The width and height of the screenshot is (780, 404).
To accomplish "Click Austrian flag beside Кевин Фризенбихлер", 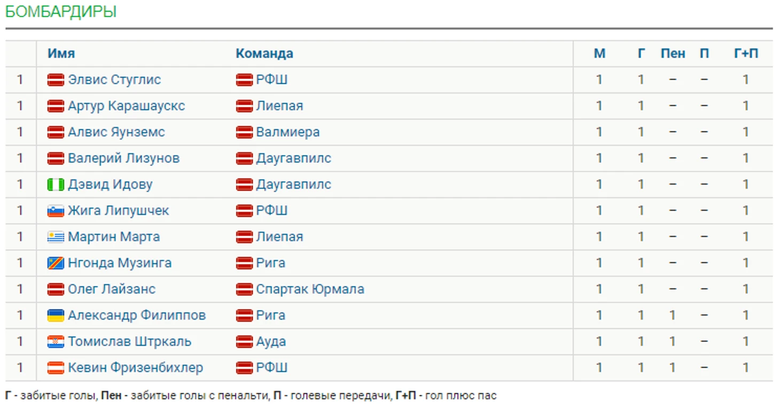I will point(56,368).
